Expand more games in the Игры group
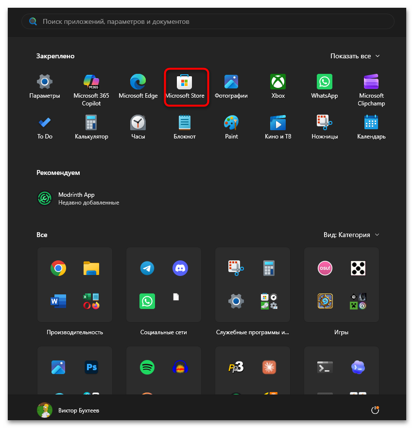 358,301
